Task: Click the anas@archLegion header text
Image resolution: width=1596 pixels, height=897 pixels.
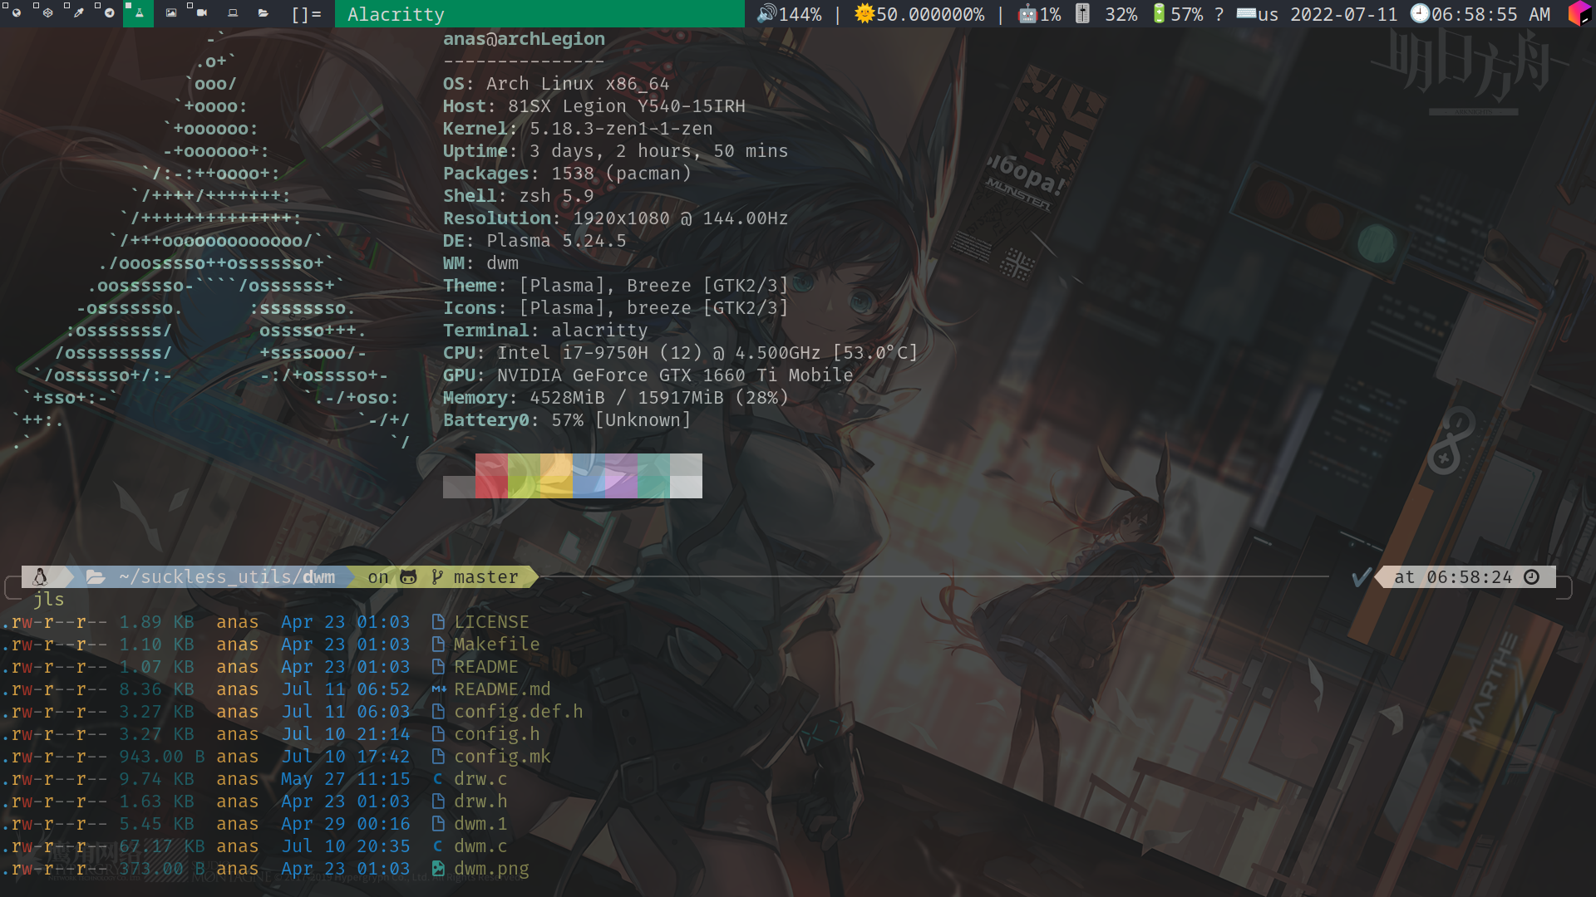Action: point(524,38)
